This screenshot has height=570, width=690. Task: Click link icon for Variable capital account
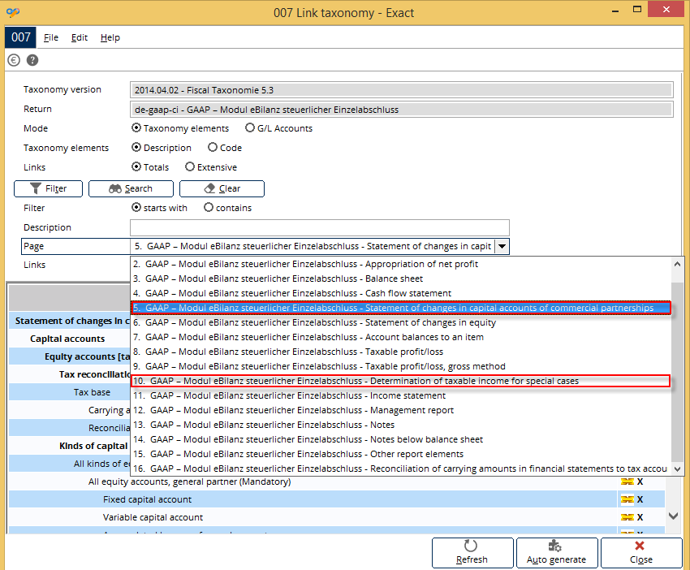pos(627,516)
